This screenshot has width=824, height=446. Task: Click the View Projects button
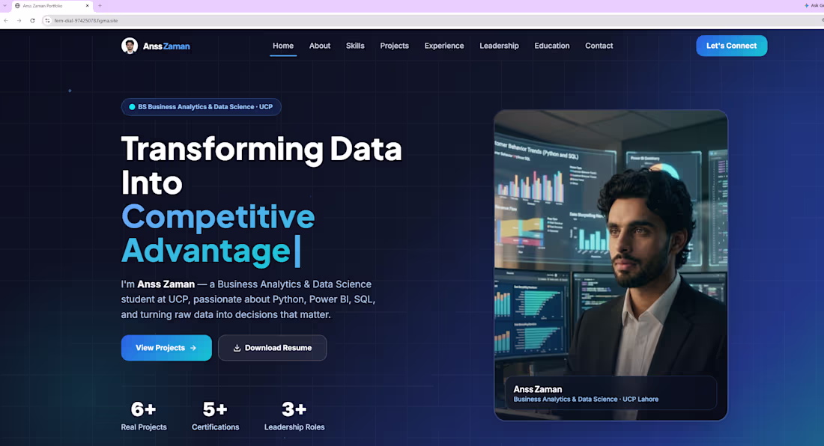point(166,348)
